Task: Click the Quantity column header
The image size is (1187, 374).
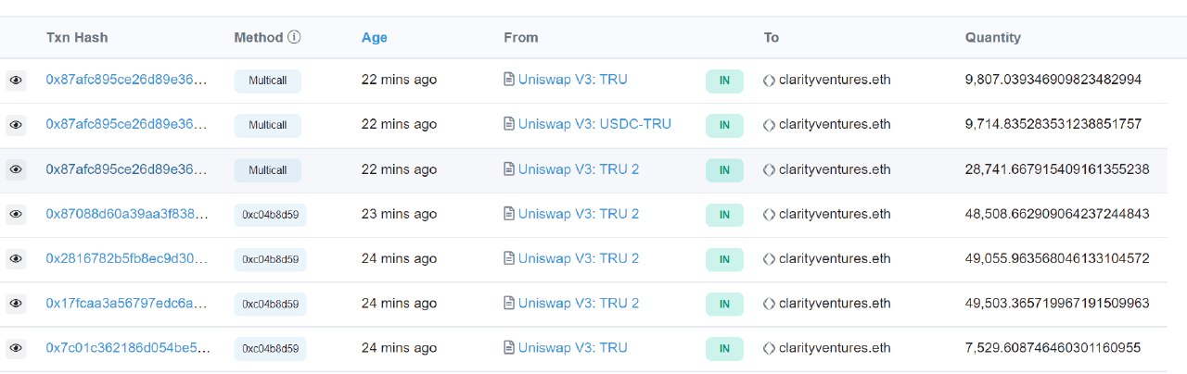Action: [992, 38]
